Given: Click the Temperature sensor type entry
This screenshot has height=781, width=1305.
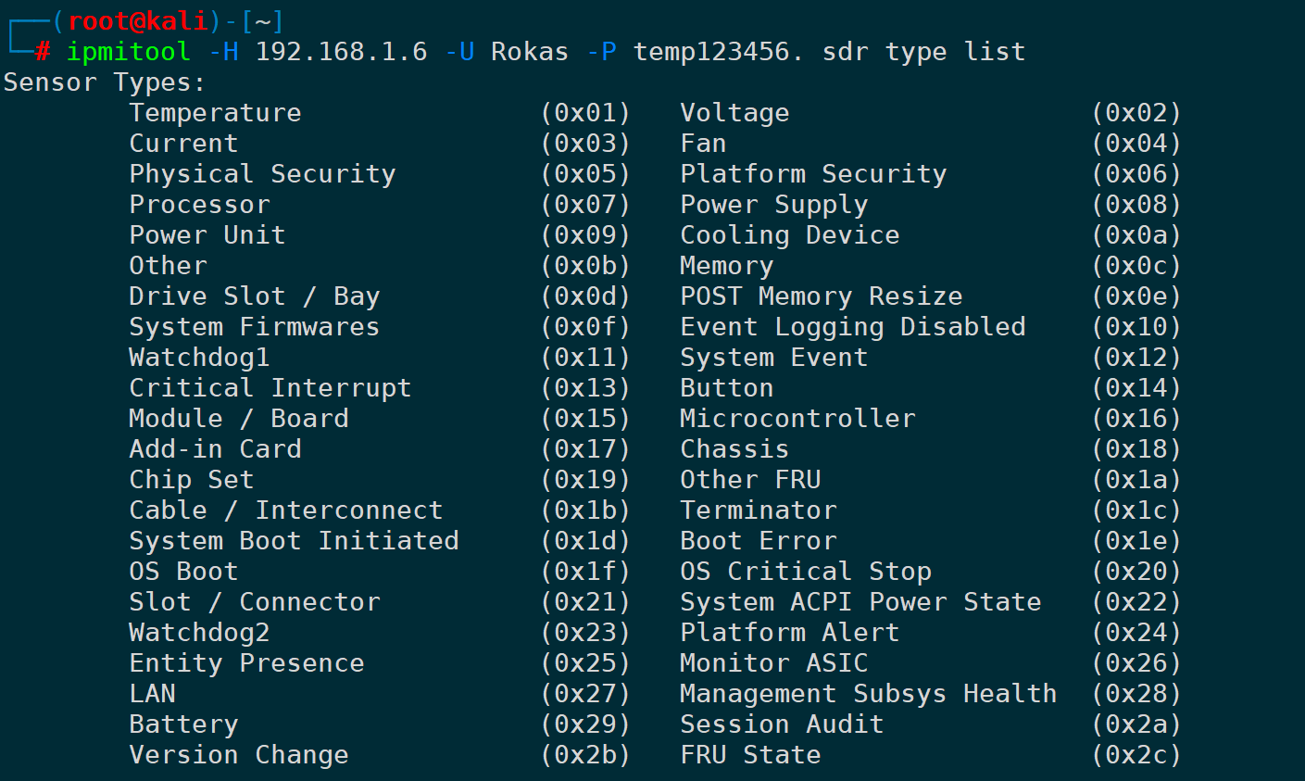Looking at the screenshot, I should pos(215,113).
